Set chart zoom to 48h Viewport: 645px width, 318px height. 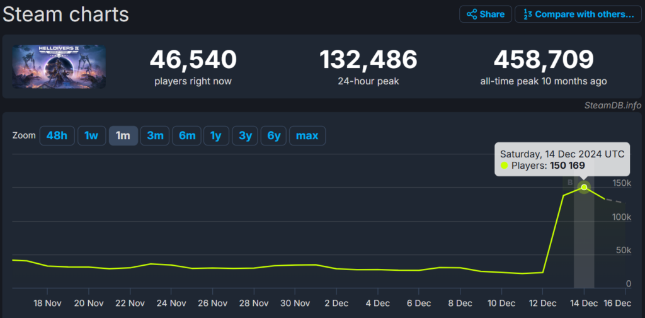point(57,135)
